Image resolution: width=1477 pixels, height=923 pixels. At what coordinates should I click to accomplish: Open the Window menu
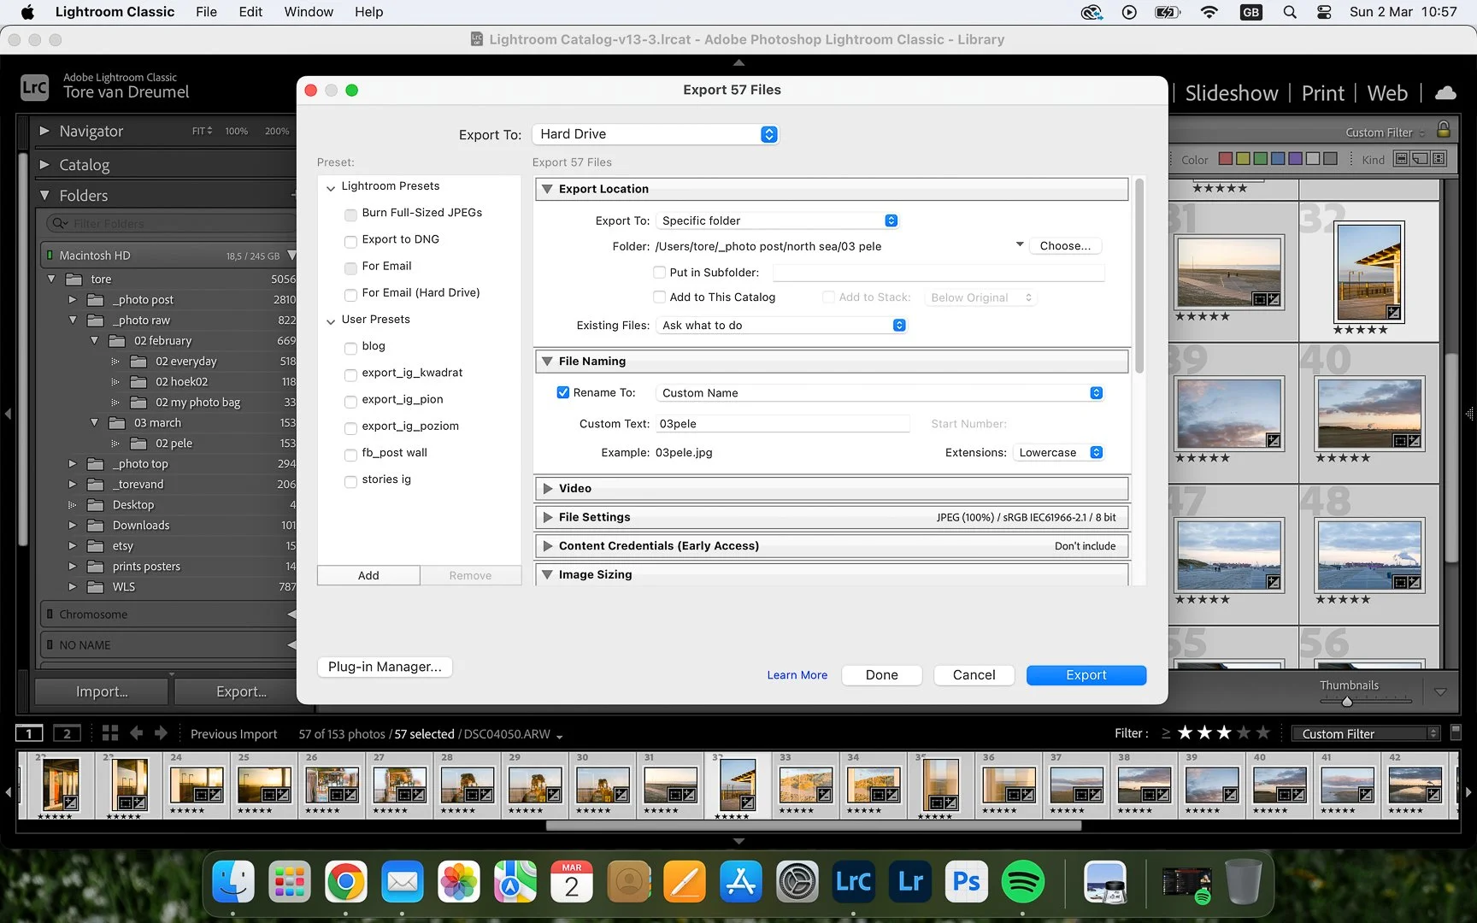pyautogui.click(x=309, y=12)
